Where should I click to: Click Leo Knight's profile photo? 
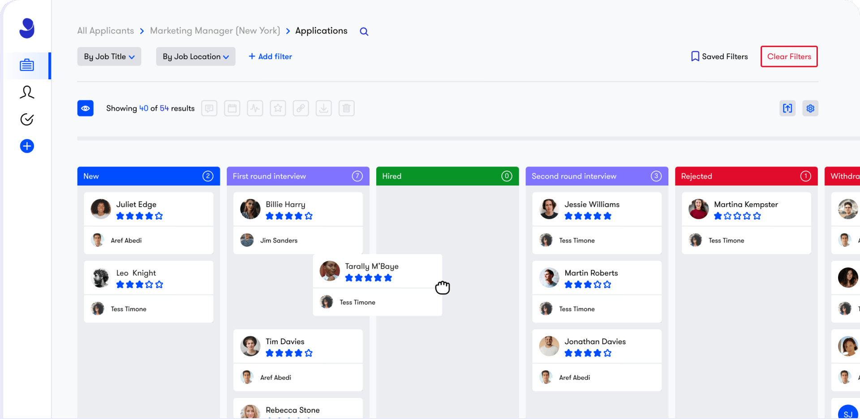(101, 278)
